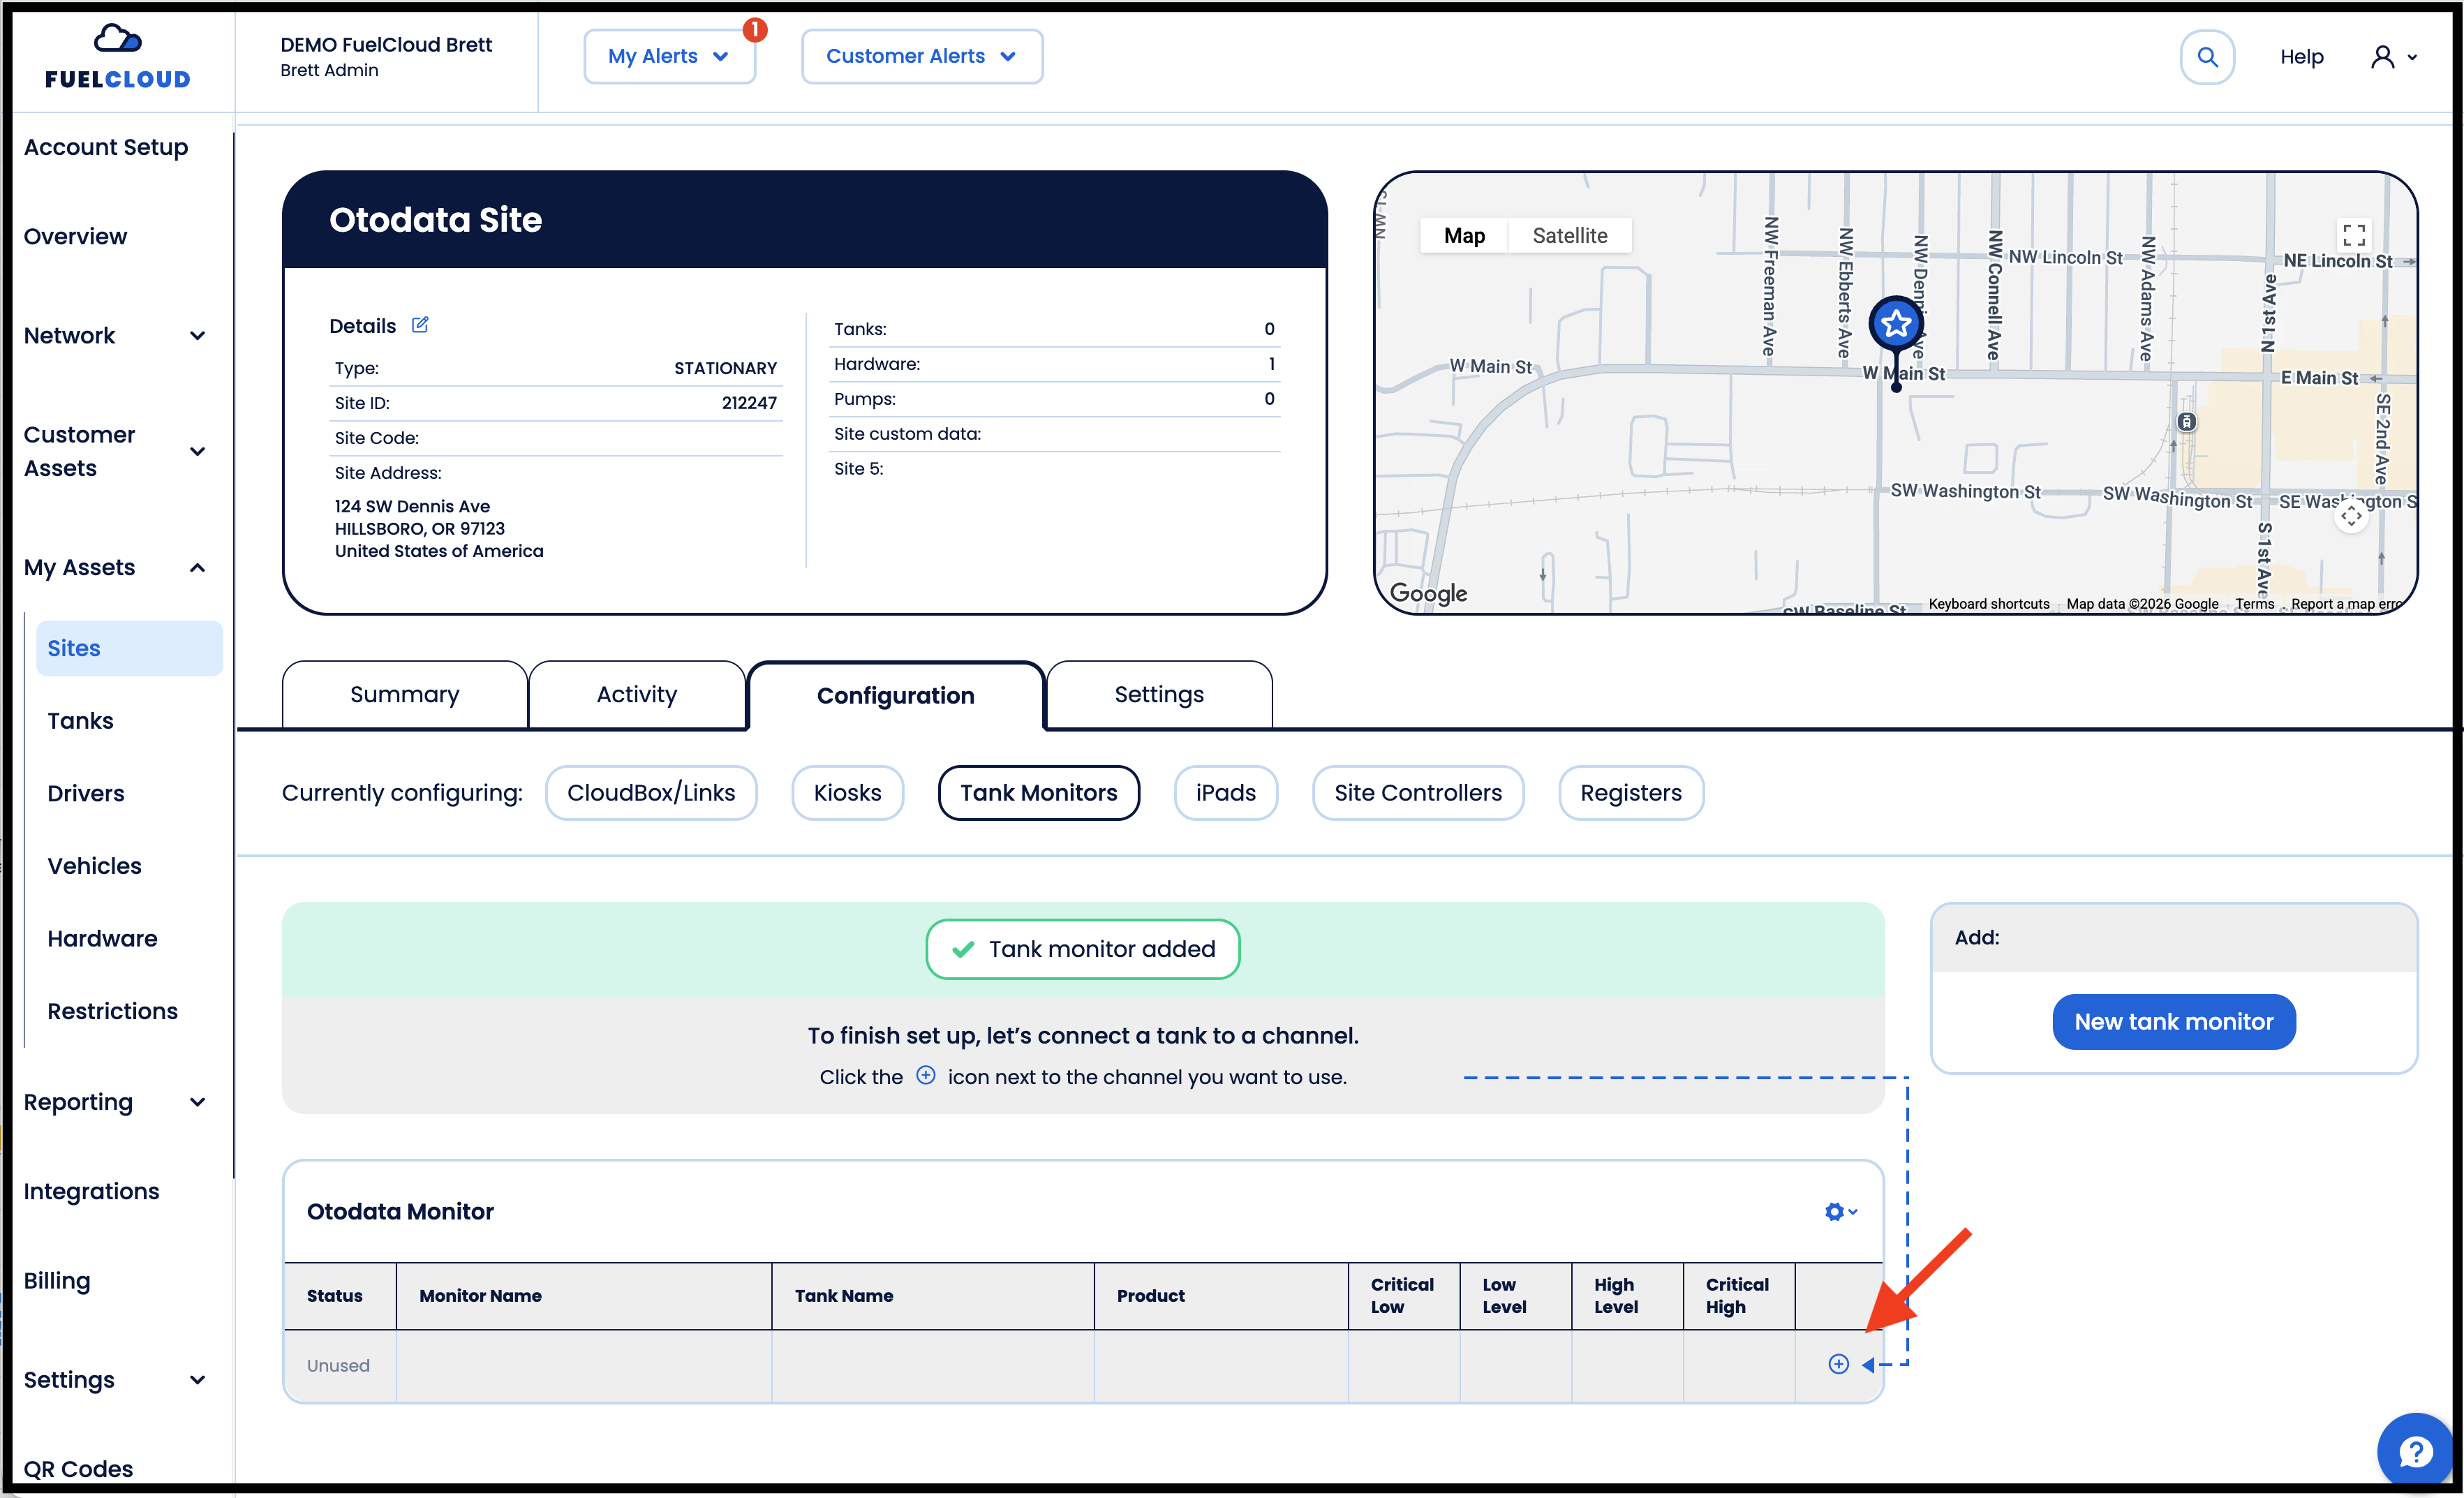Open Integrations page

coord(91,1191)
